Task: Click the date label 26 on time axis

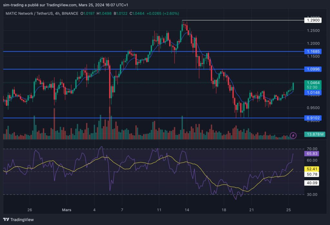Action: click(30, 210)
